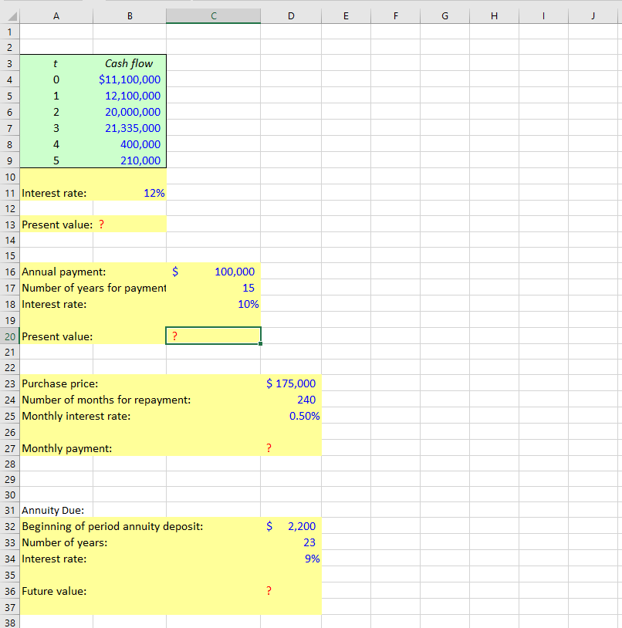This screenshot has width=622, height=628.
Task: Select column F header
Action: [396, 16]
